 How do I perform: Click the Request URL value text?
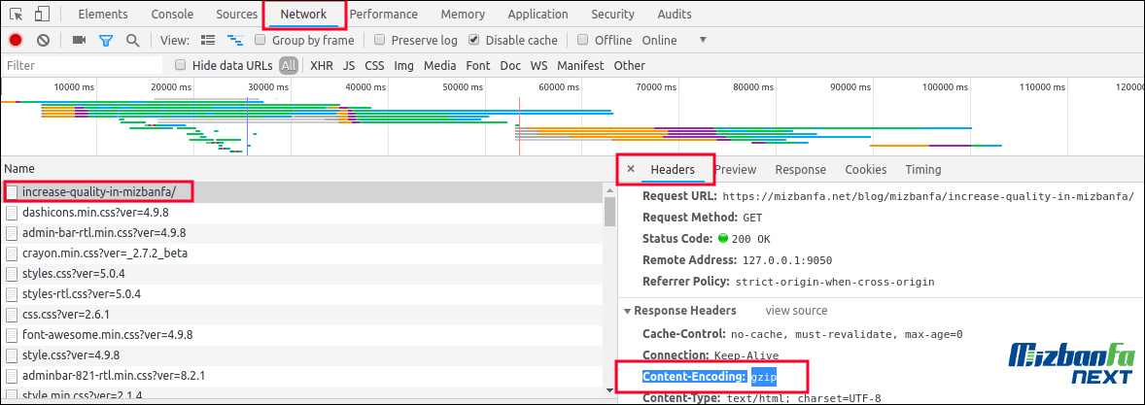[927, 197]
